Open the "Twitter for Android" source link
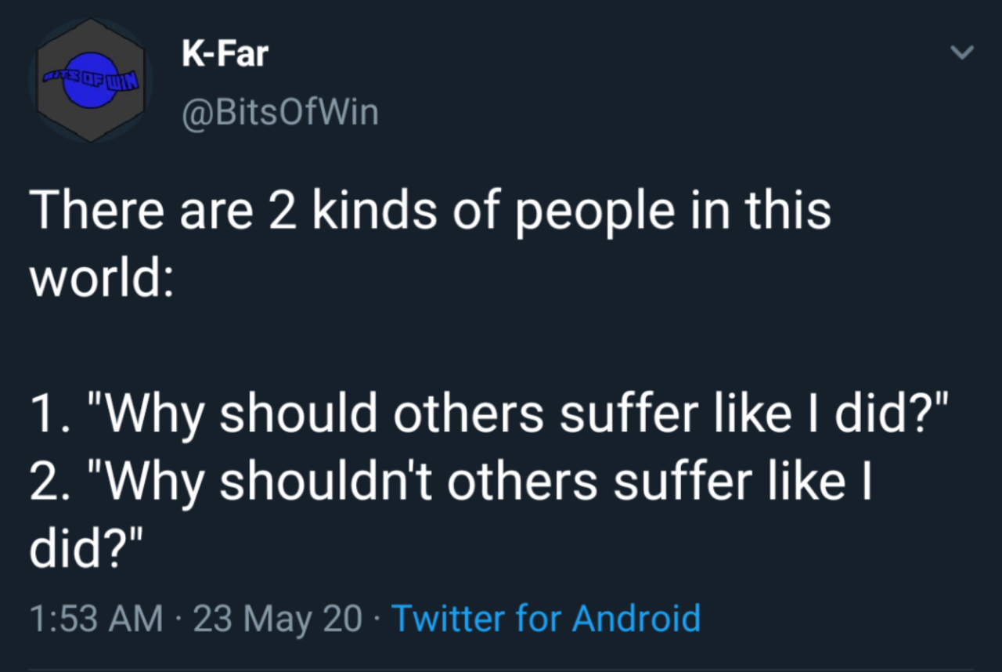 [545, 618]
